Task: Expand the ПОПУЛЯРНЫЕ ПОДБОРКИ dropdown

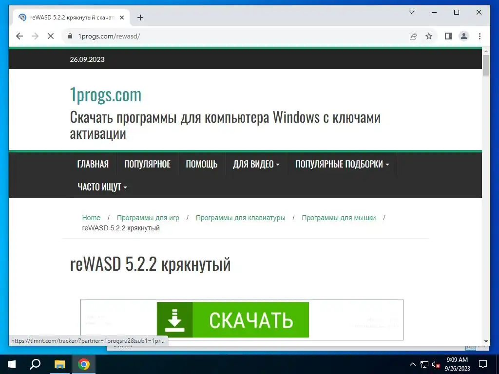Action: 342,164
